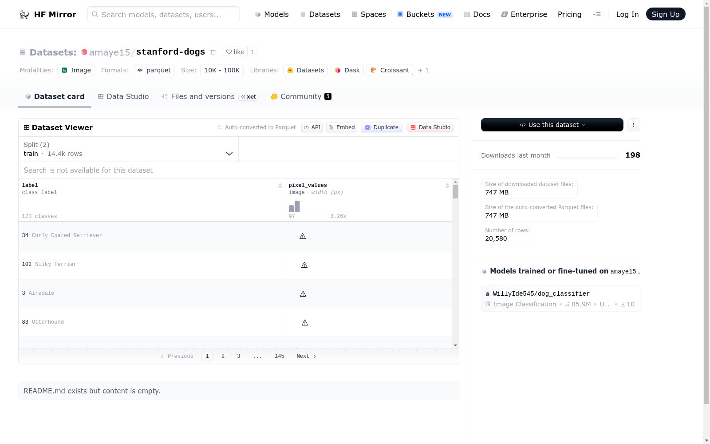
Task: Click Next in the pagination
Action: pos(306,356)
